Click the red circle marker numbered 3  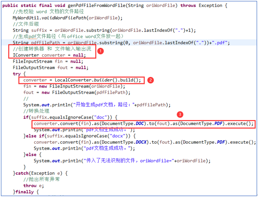[180, 114]
